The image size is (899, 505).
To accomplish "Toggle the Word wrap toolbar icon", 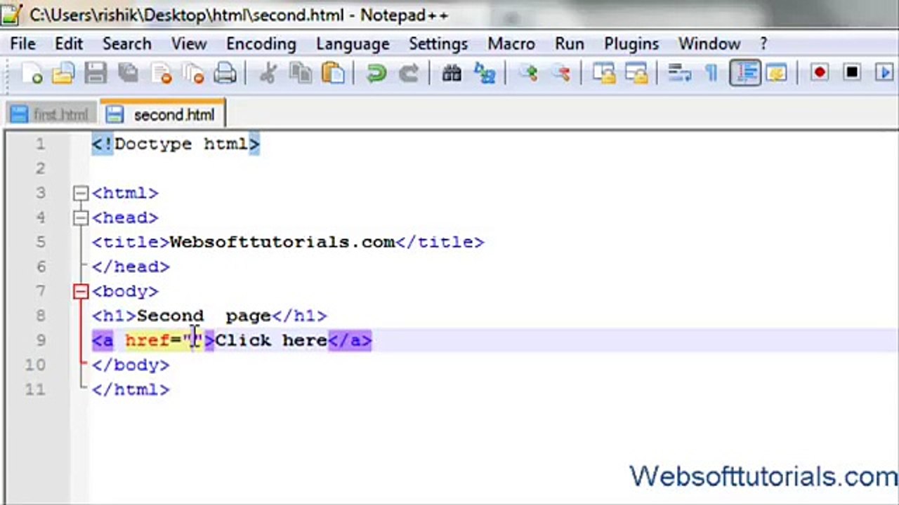I will coord(678,73).
